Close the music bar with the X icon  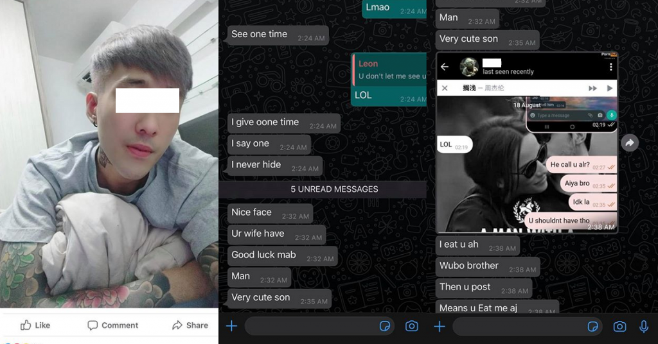click(x=445, y=88)
